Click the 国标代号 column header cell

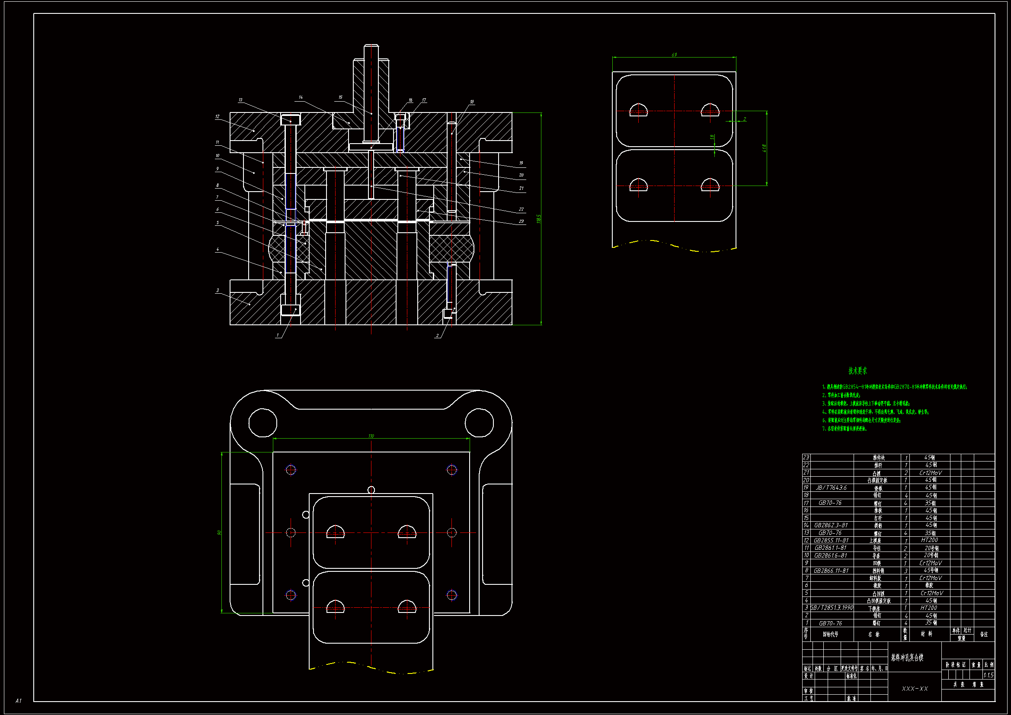click(x=830, y=635)
